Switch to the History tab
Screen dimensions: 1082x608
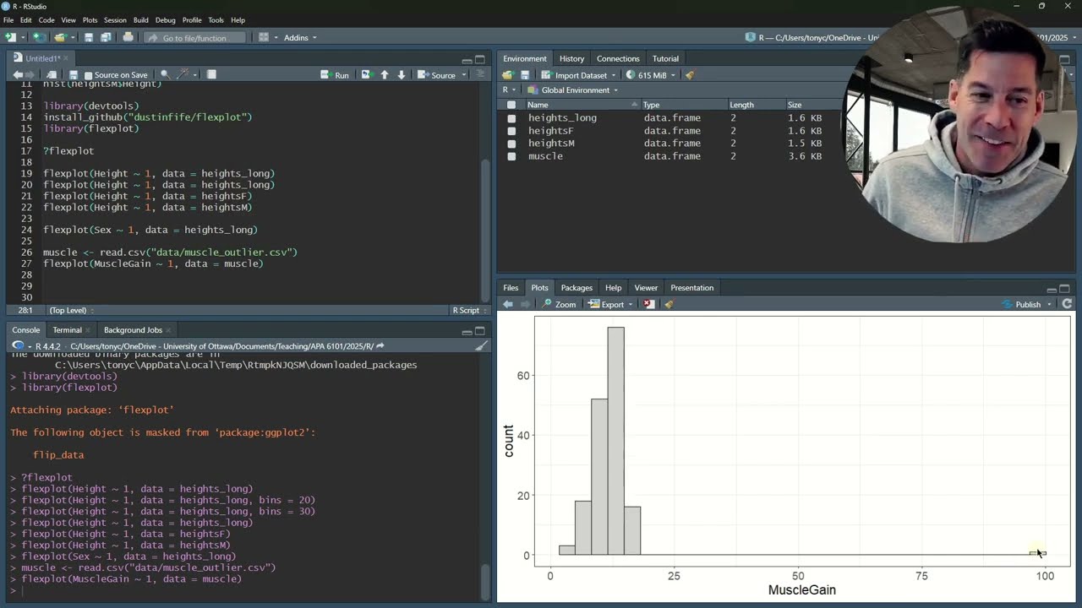coord(571,58)
